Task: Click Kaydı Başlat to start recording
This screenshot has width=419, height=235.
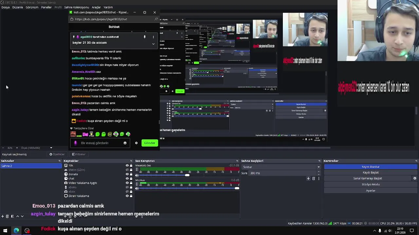Action: (371, 173)
